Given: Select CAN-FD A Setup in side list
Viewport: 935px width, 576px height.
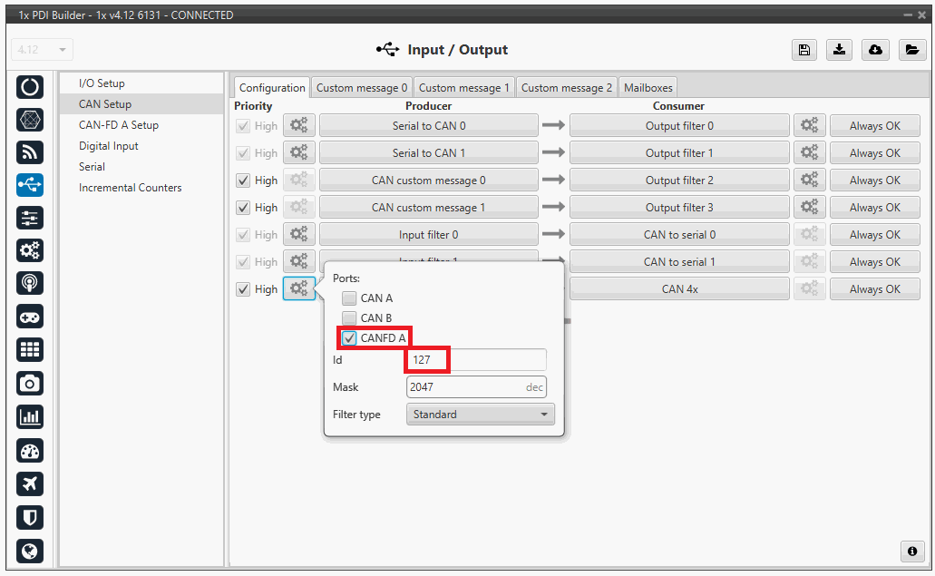Looking at the screenshot, I should [118, 125].
